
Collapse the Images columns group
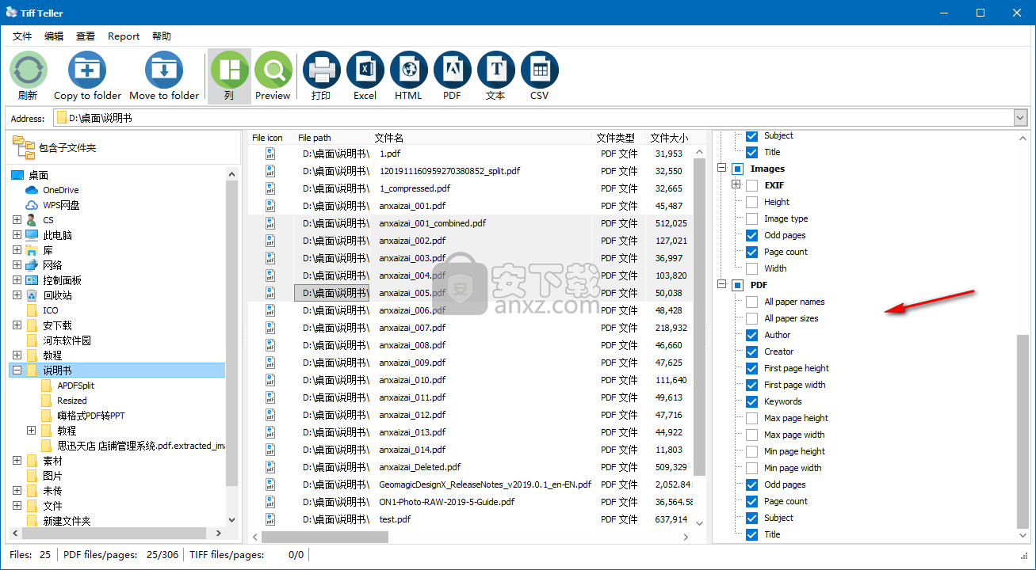(721, 169)
